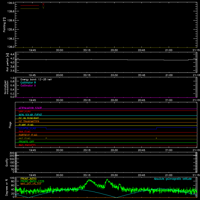Click the Absolute geomagnetic latitude label
The height and width of the screenshot is (200, 200).
tap(173, 179)
